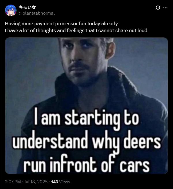Viewport: 173px width, 189px height.
Task: Open the 2:07 PM timestamp link
Action: [13, 182]
